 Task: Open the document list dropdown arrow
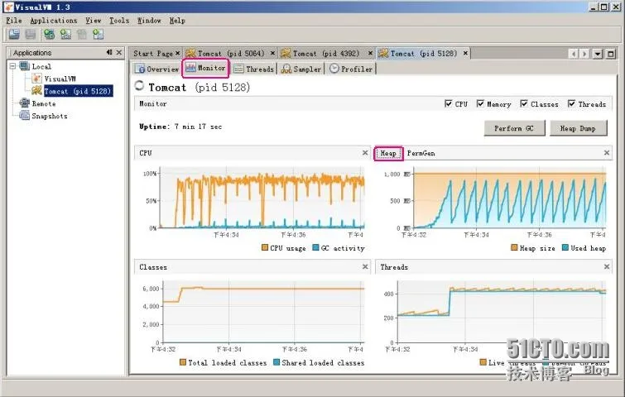pos(597,54)
